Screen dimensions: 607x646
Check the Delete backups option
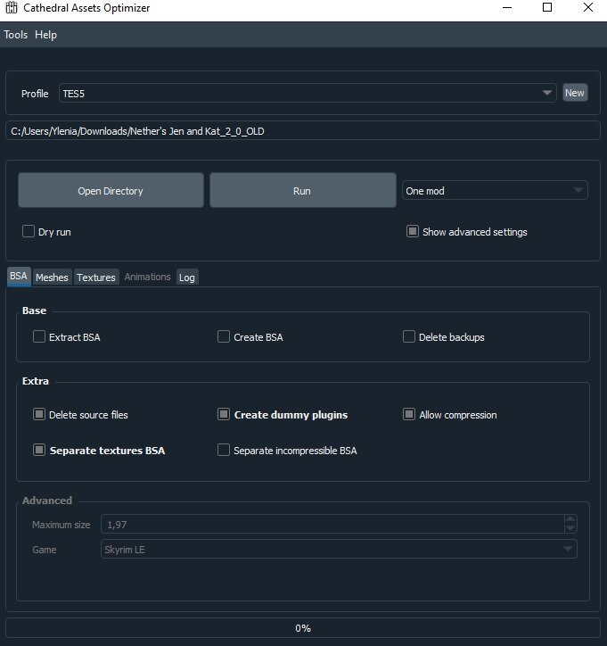(x=408, y=336)
